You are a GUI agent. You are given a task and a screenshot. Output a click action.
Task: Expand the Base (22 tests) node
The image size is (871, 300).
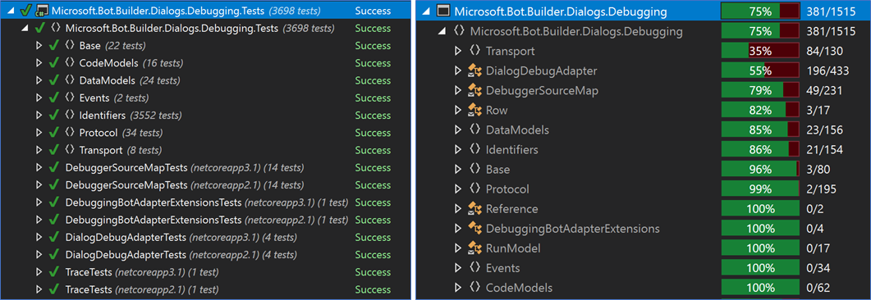pyautogui.click(x=39, y=45)
